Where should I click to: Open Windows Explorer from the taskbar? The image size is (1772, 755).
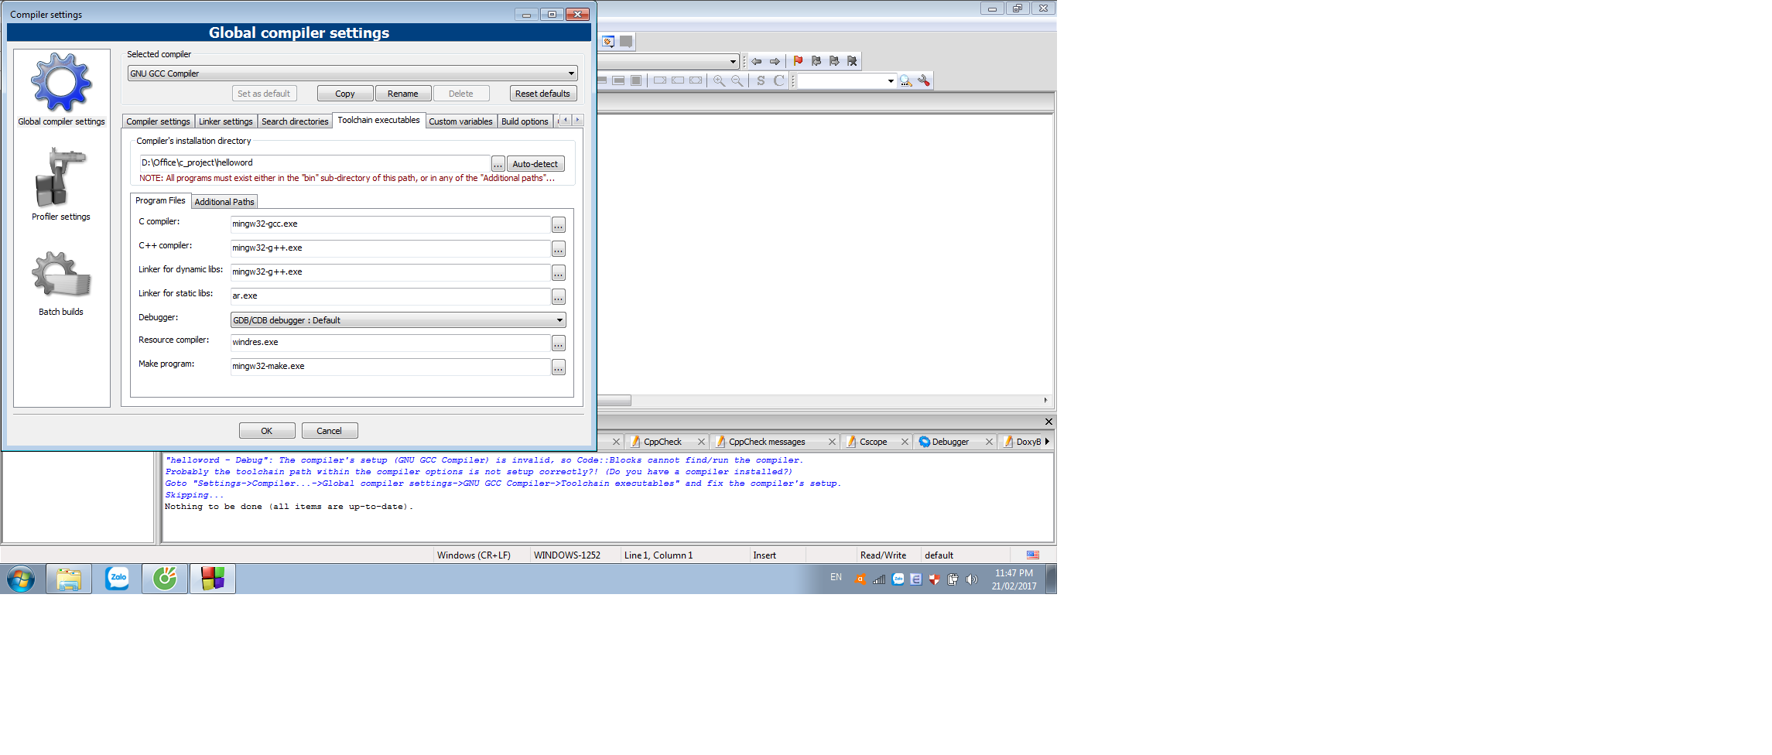point(69,578)
